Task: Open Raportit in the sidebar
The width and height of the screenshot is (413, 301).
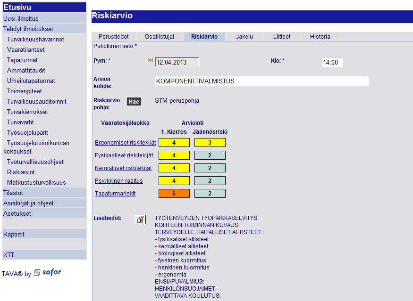Action: pyautogui.click(x=44, y=234)
